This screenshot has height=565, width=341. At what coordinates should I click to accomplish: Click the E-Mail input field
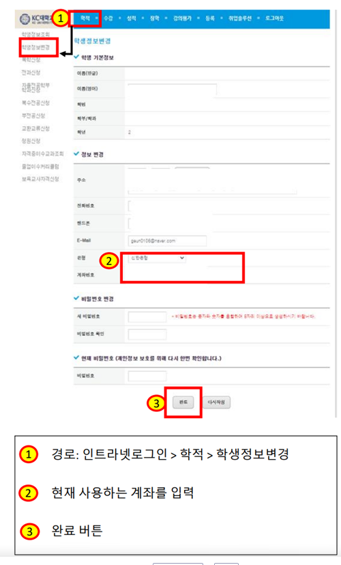tap(167, 240)
